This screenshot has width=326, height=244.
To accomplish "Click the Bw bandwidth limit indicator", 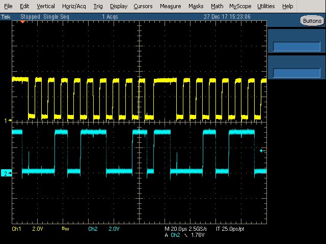I will click(x=65, y=229).
